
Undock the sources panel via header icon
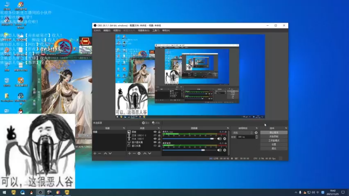click(159, 128)
